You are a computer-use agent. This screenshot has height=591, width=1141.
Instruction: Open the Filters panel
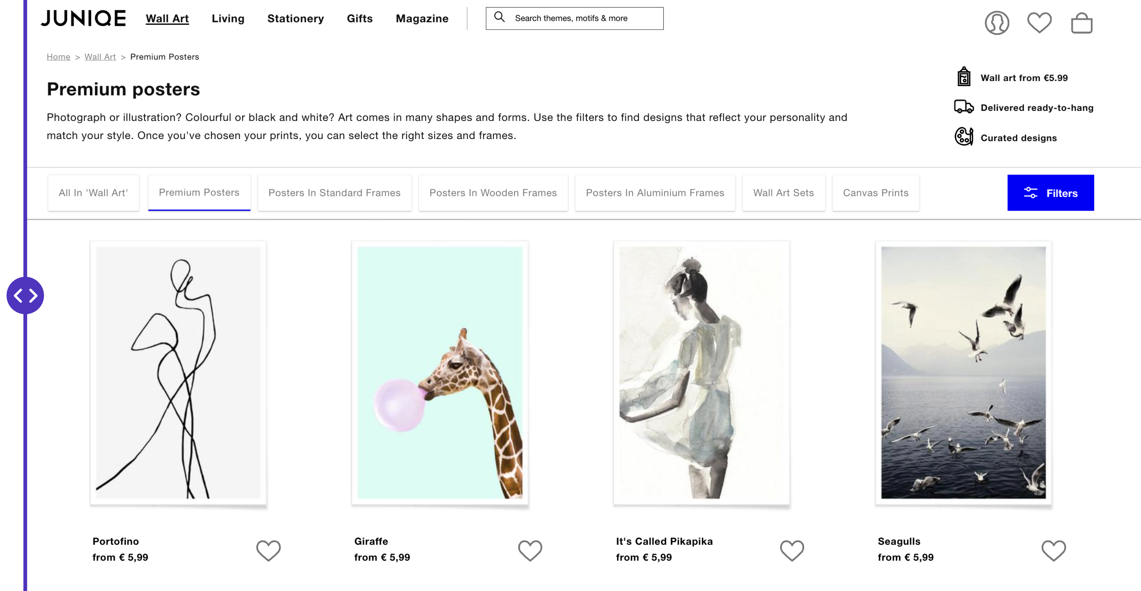click(1050, 193)
